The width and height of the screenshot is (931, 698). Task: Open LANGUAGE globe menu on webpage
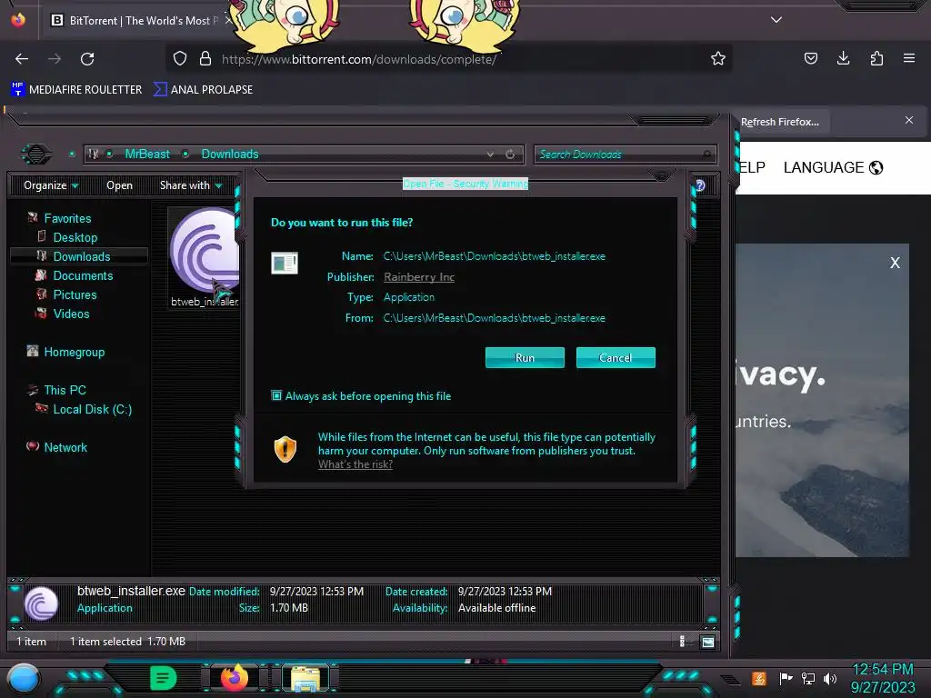pos(833,167)
